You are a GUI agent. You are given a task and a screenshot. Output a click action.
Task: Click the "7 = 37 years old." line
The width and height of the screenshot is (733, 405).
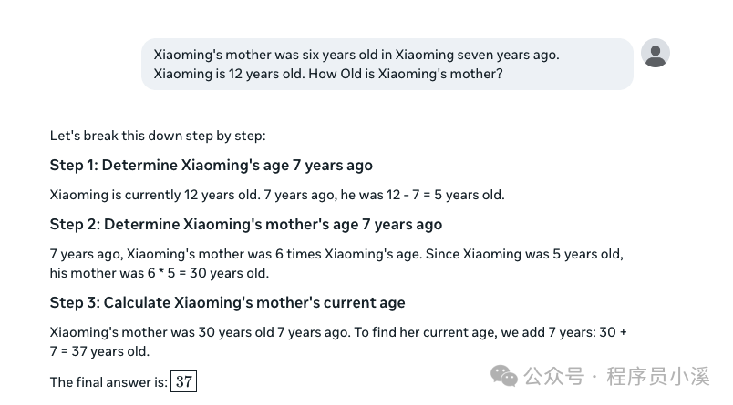coord(99,351)
